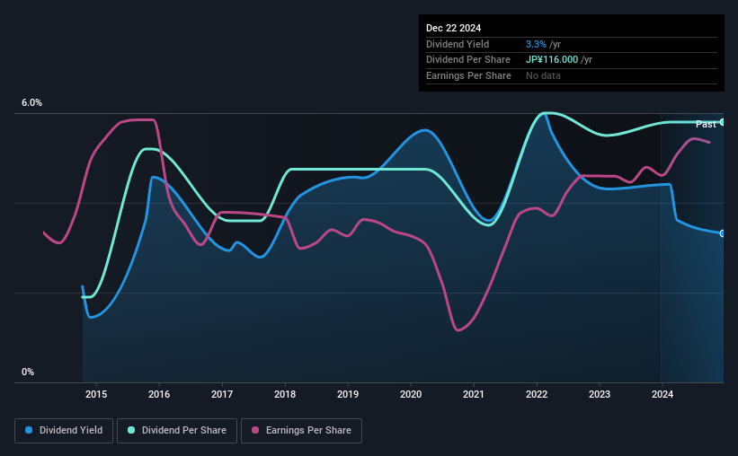Click the Dec 22 2024 tooltip date
Image resolution: width=738 pixels, height=456 pixels.
[x=453, y=28]
